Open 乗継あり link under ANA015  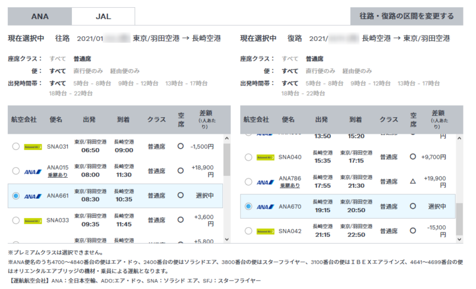(58, 175)
